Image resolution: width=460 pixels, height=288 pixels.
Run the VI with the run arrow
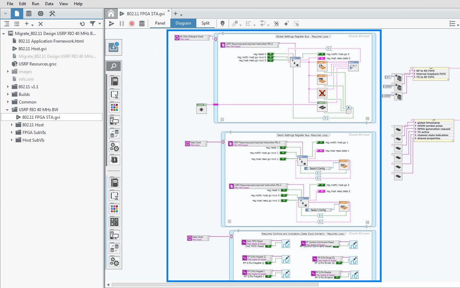(111, 24)
